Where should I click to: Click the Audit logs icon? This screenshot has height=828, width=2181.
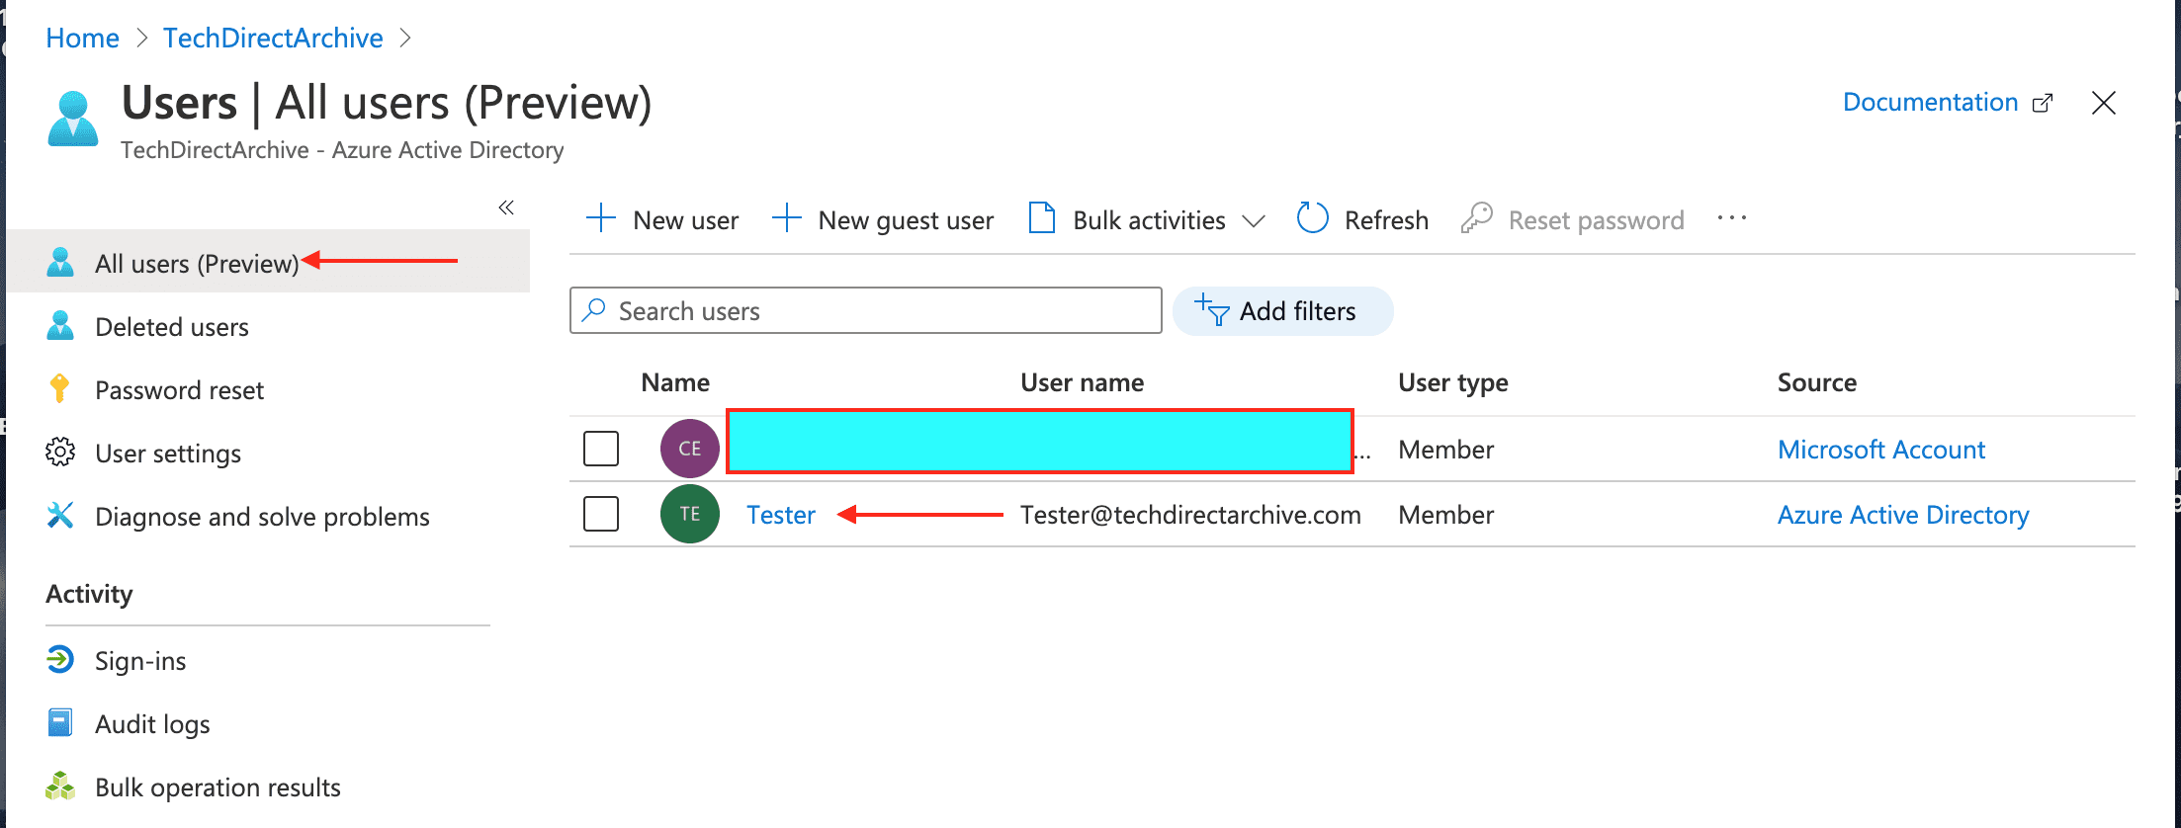60,723
